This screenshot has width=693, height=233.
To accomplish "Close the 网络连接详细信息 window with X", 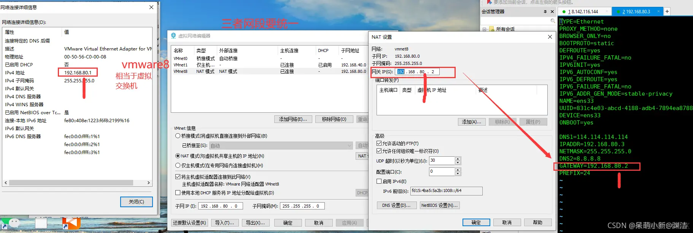I will tap(151, 7).
